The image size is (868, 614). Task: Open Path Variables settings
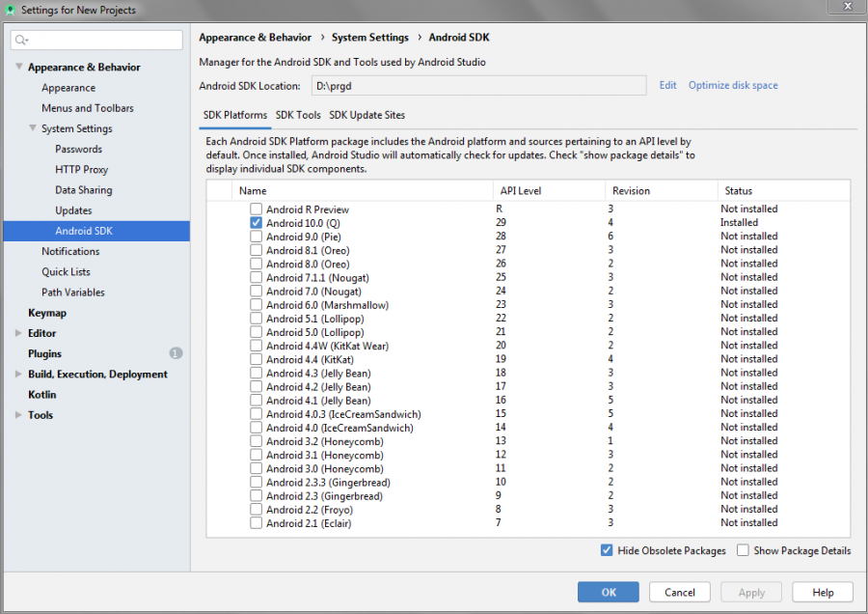(x=73, y=293)
